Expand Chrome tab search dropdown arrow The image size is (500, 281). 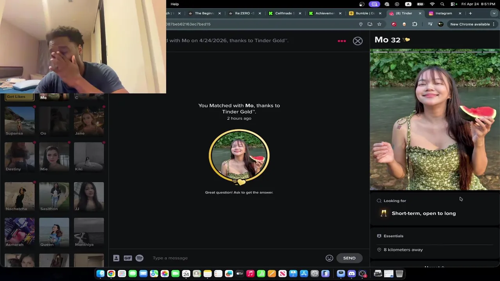tap(494, 13)
